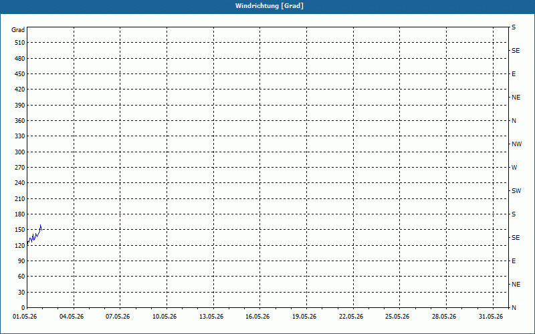The image size is (535, 334).
Task: Click the 330 degree axis label
Action: point(20,136)
